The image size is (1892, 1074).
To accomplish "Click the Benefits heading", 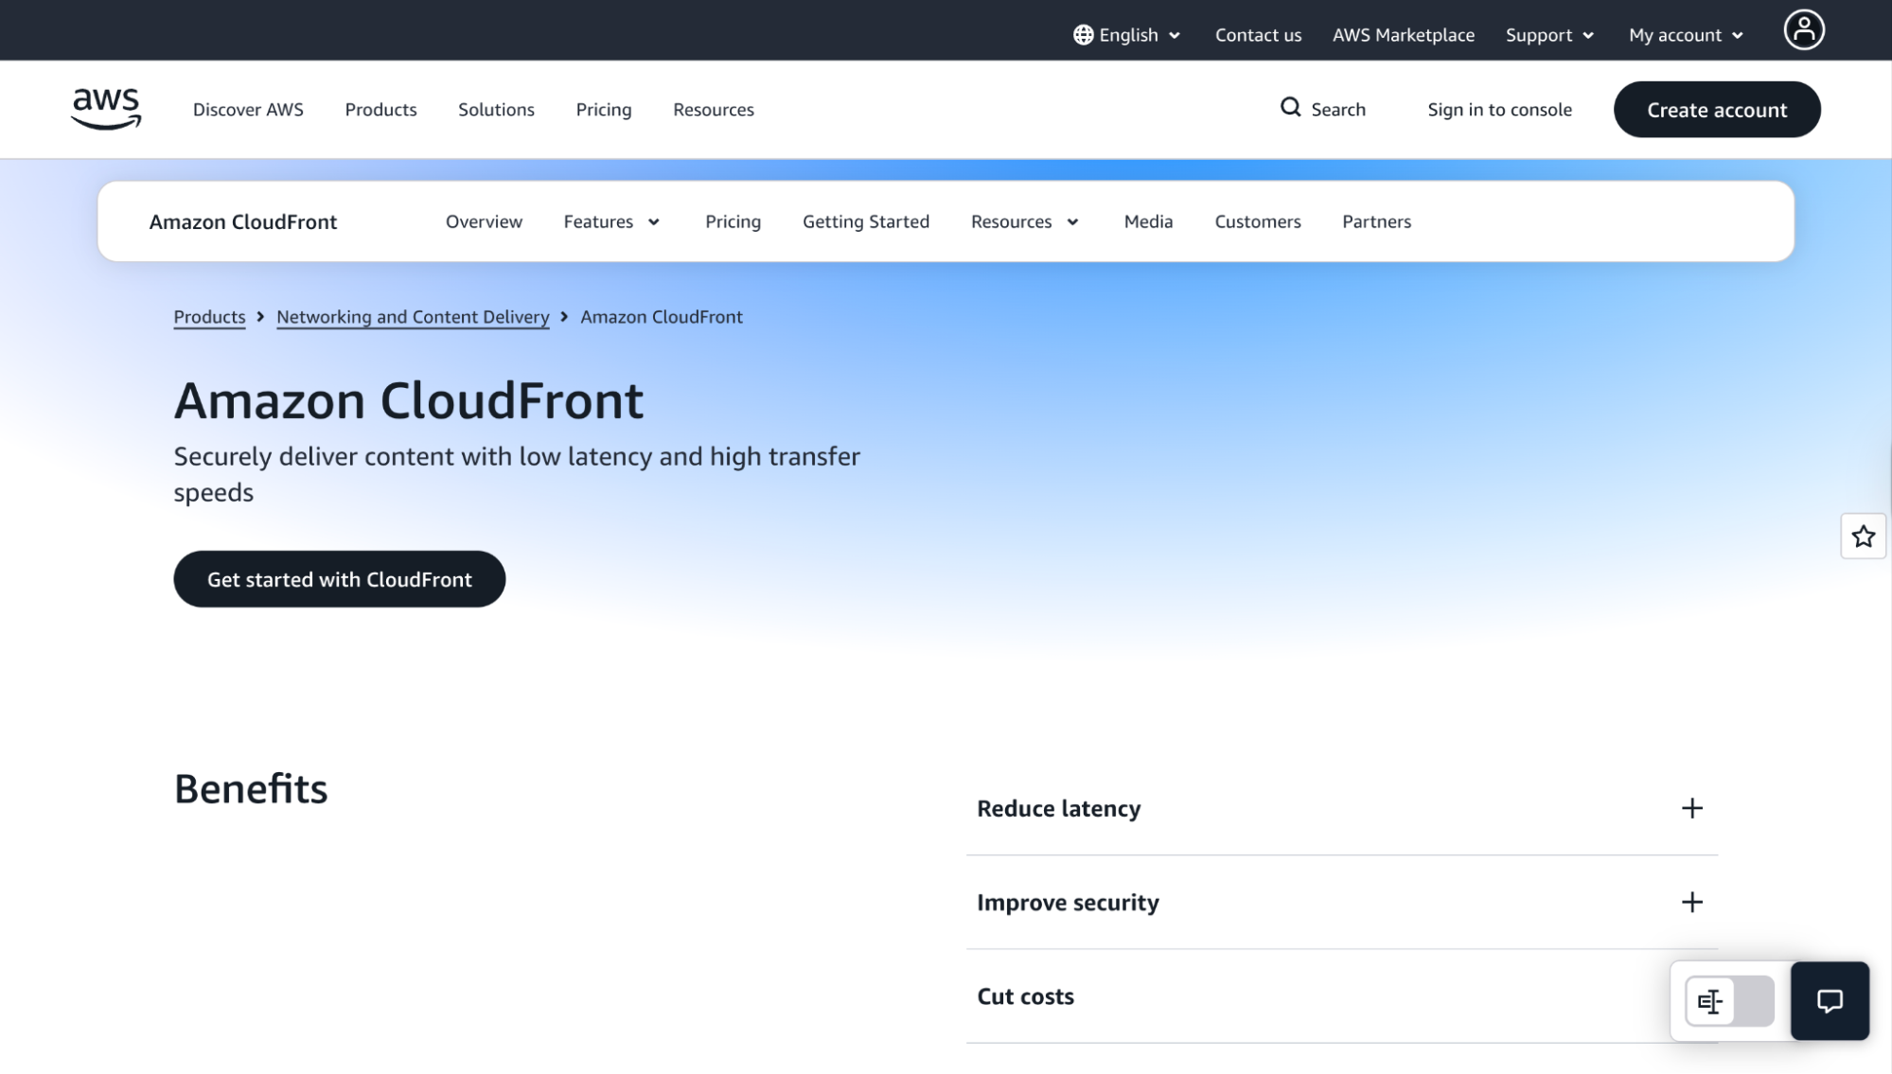I will click(x=251, y=788).
